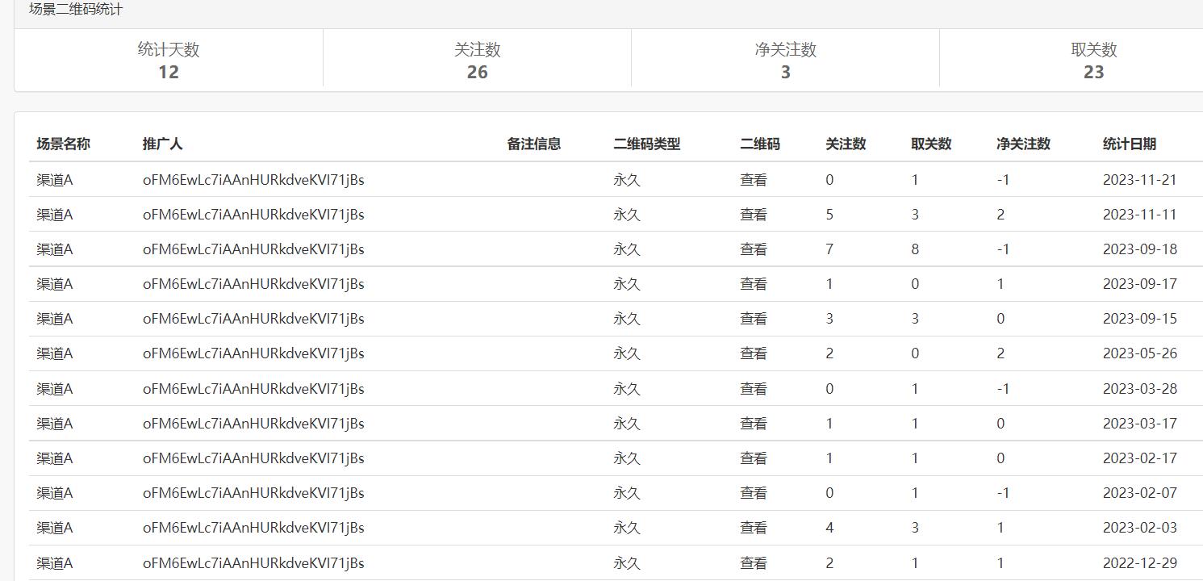
Task: Open 查看 QR code for 2023-11-11 row
Action: tap(753, 215)
